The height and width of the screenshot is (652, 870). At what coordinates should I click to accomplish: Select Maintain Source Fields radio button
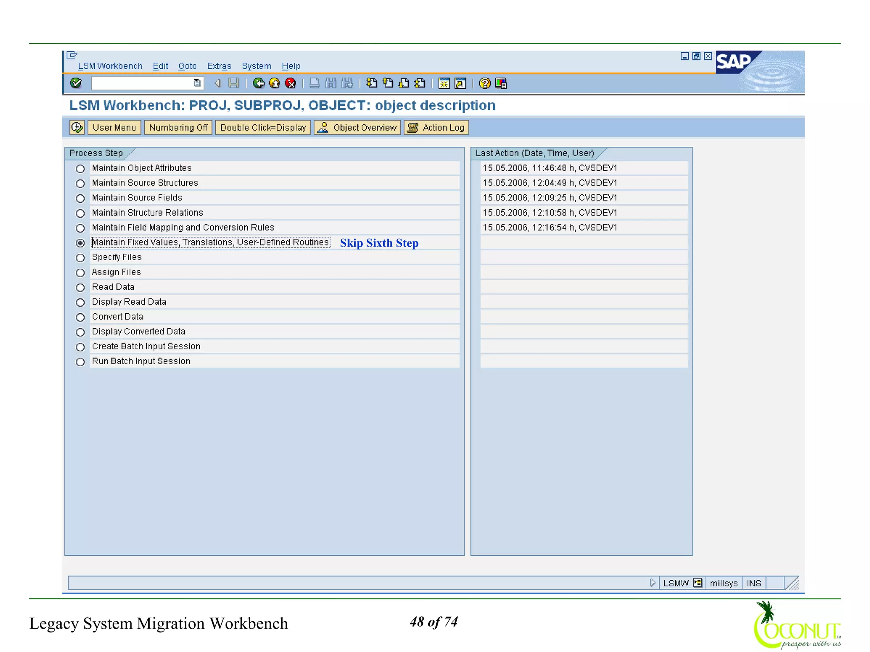pos(80,198)
